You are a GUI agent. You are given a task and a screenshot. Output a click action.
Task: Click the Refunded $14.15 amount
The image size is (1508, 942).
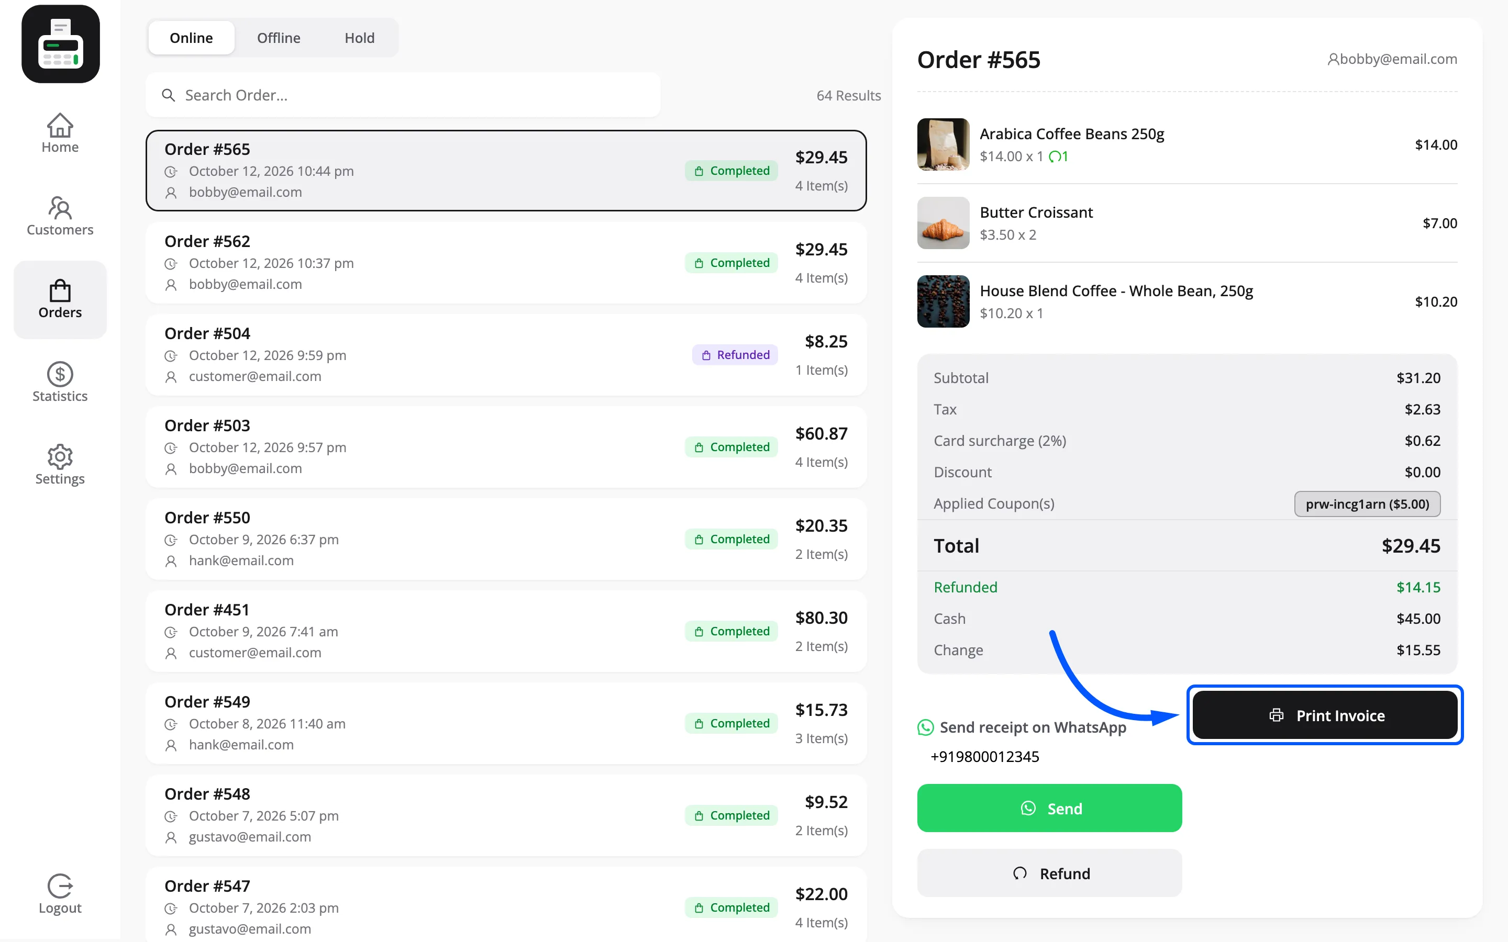[1418, 588]
